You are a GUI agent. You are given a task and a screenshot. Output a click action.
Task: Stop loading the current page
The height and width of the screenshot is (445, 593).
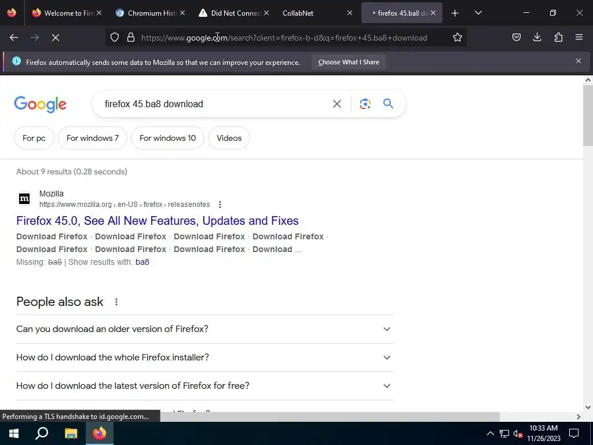56,38
